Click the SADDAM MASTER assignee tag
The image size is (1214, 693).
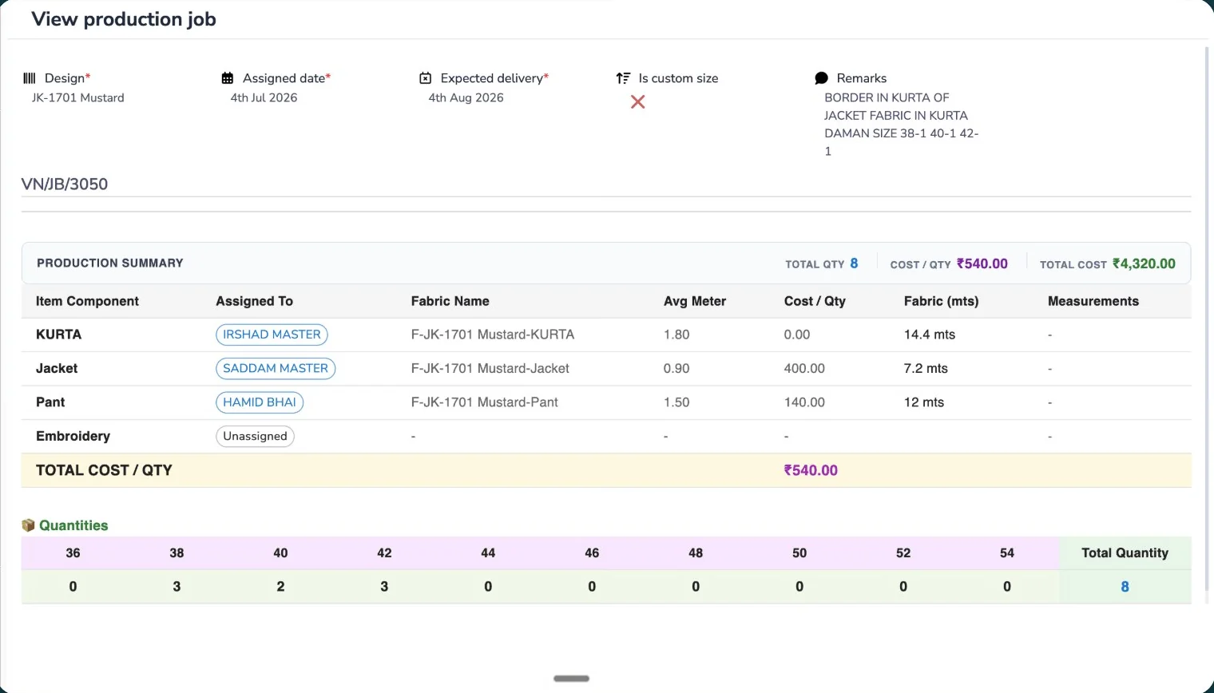(276, 368)
